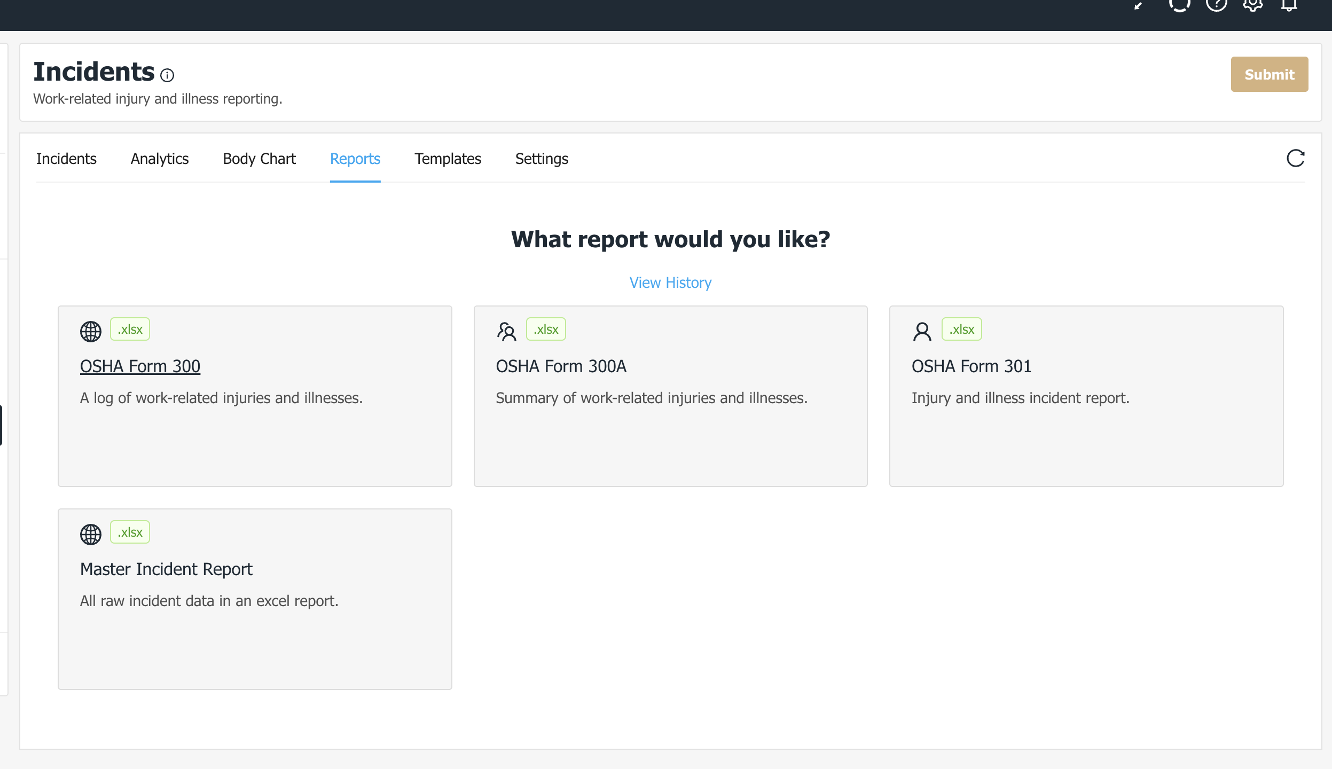The image size is (1332, 769).
Task: Open the OSHA Form 300 link
Action: pyautogui.click(x=140, y=366)
